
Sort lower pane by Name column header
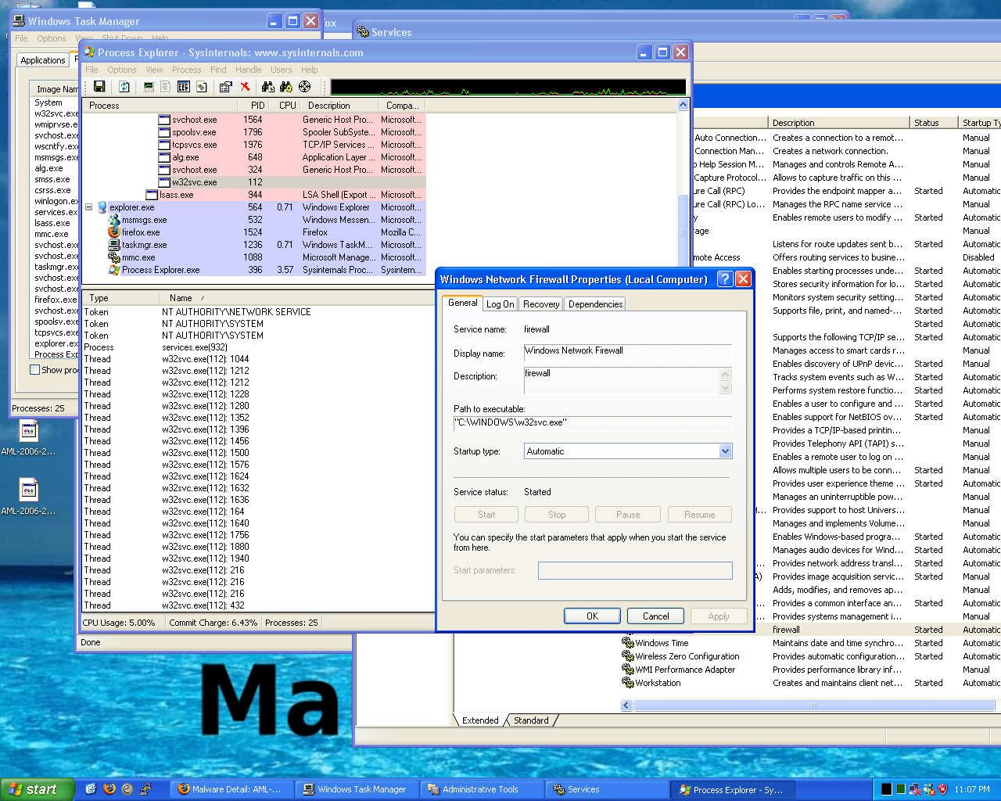(297, 298)
